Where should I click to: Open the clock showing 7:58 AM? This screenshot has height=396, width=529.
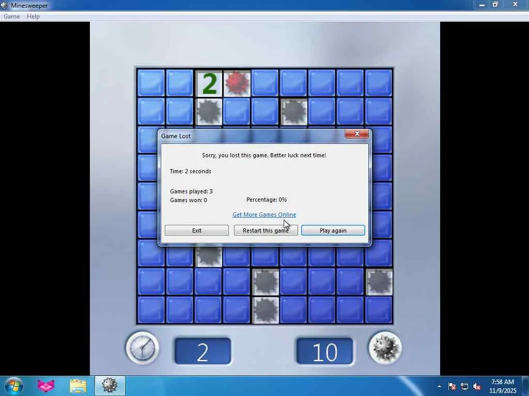[503, 386]
